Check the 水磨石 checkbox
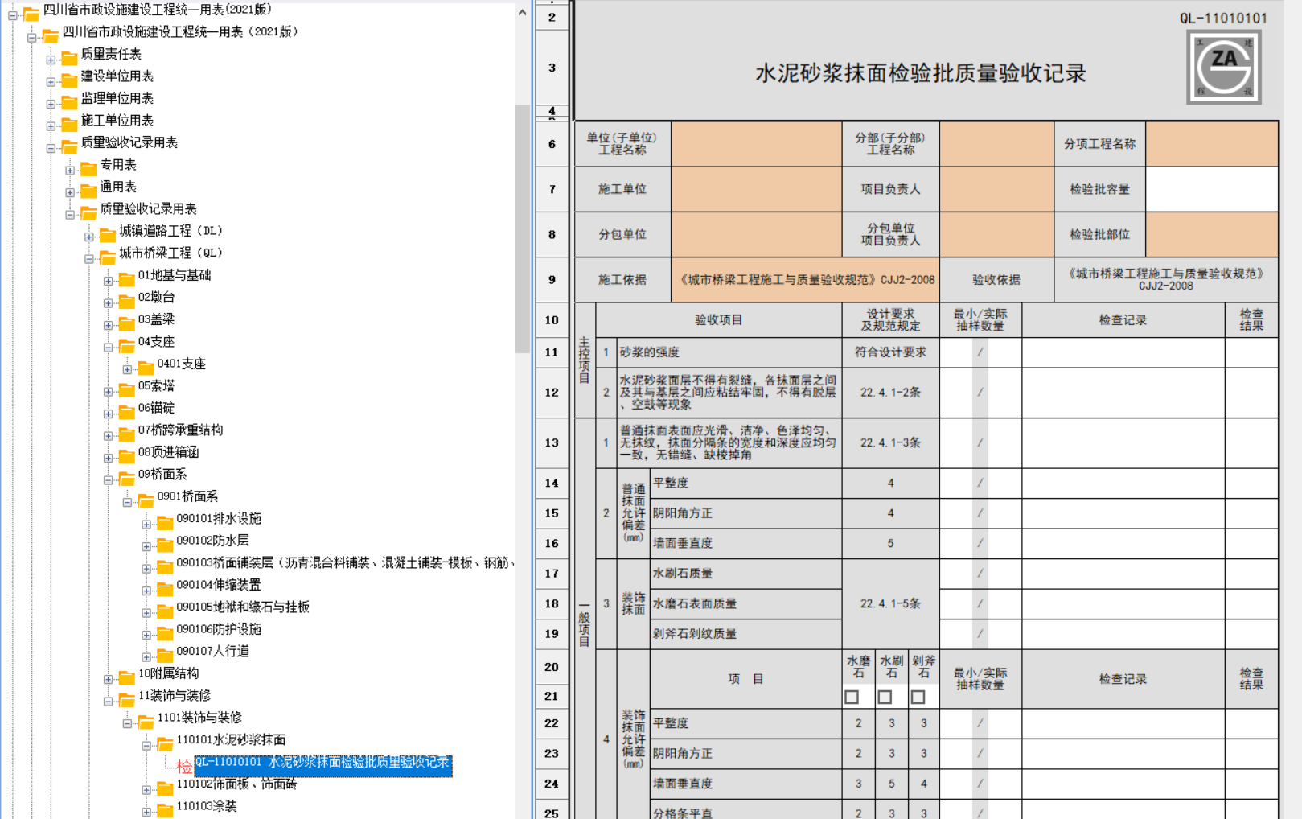The image size is (1302, 819). click(852, 697)
